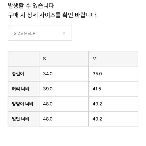Select the M size column header

click(x=113, y=59)
